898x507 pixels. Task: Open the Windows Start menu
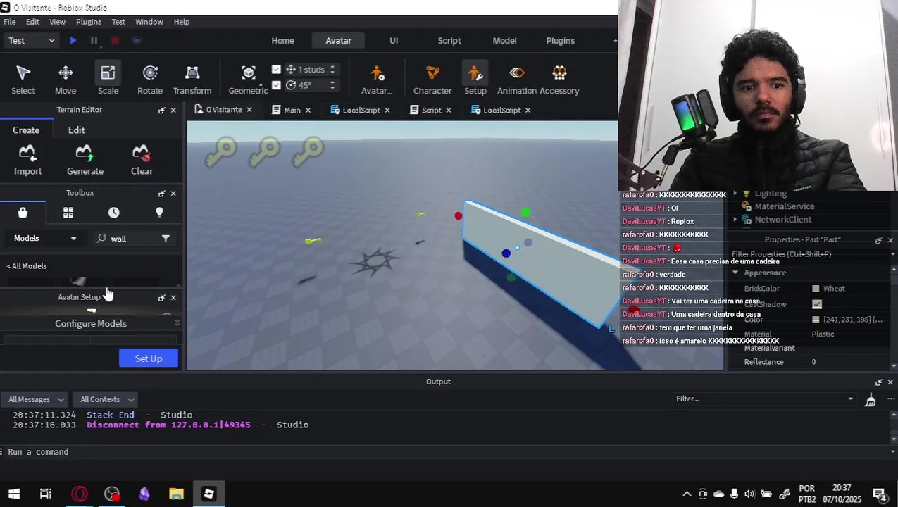pos(14,494)
